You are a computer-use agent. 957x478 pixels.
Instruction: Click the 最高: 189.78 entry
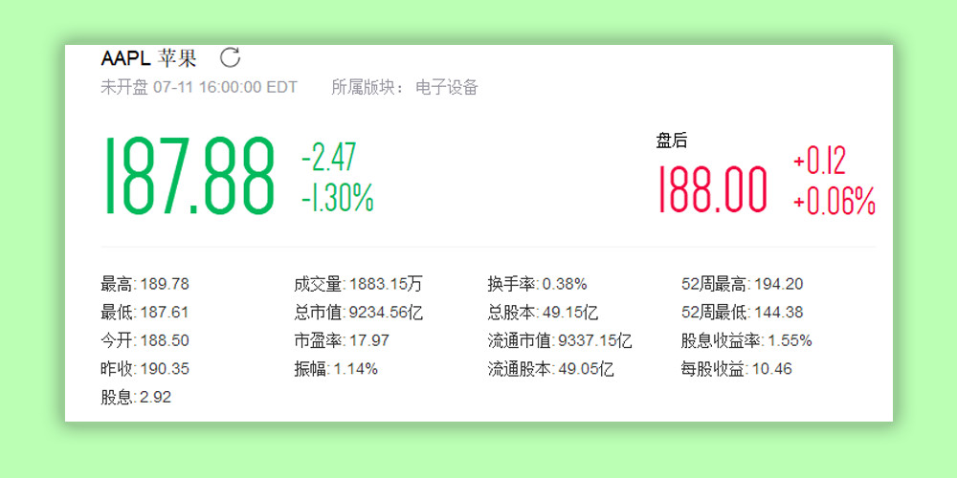point(145,284)
